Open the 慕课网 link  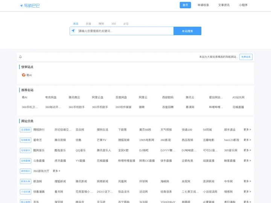pyautogui.click(x=190, y=107)
